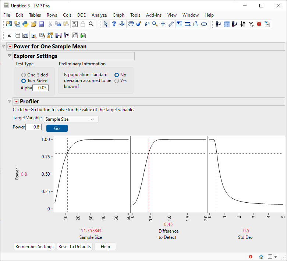Collapse the Power for One Sample Mean outline
The height and width of the screenshot is (261, 287).
point(3,46)
